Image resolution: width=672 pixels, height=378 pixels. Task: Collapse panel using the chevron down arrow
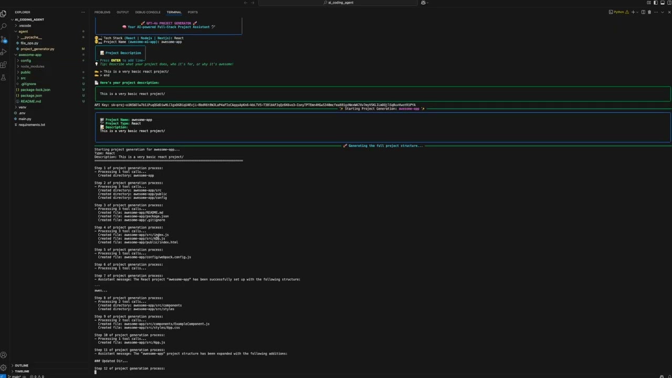[x=662, y=12]
